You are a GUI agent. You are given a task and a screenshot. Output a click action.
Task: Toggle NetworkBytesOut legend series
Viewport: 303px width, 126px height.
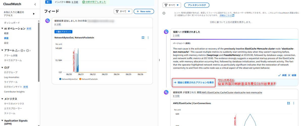tap(68, 79)
